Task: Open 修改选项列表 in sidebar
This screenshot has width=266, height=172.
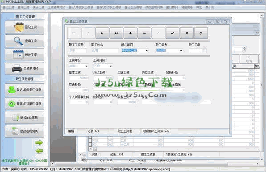Action: (25, 131)
